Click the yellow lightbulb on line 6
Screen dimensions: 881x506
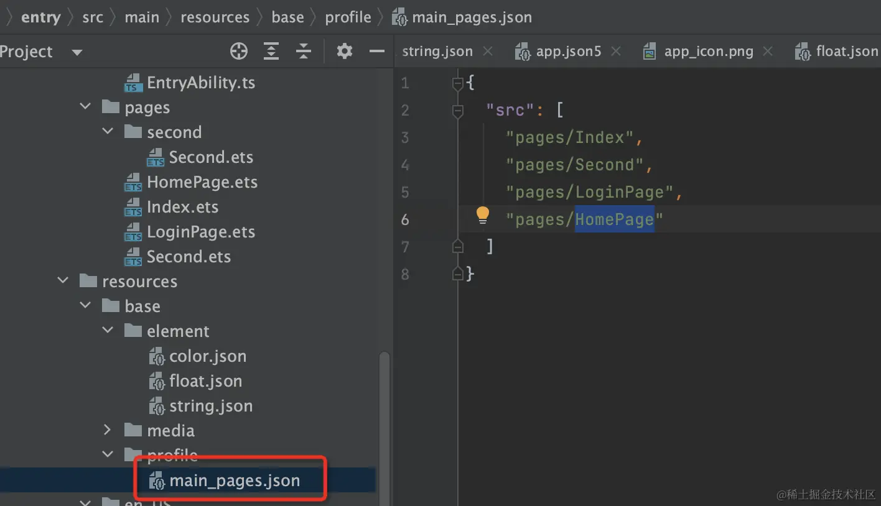483,216
